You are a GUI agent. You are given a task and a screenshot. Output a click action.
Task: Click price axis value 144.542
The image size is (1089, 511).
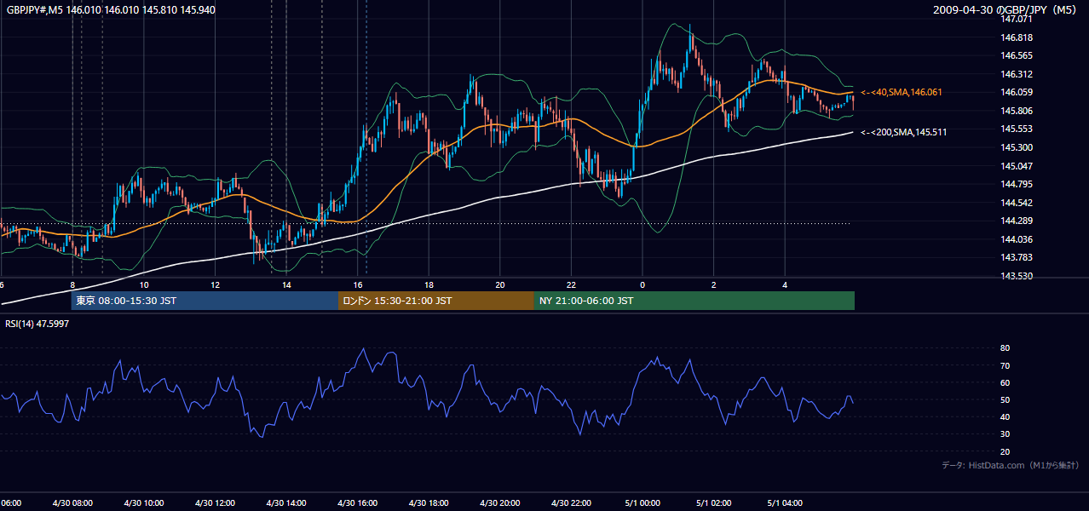(x=1018, y=203)
